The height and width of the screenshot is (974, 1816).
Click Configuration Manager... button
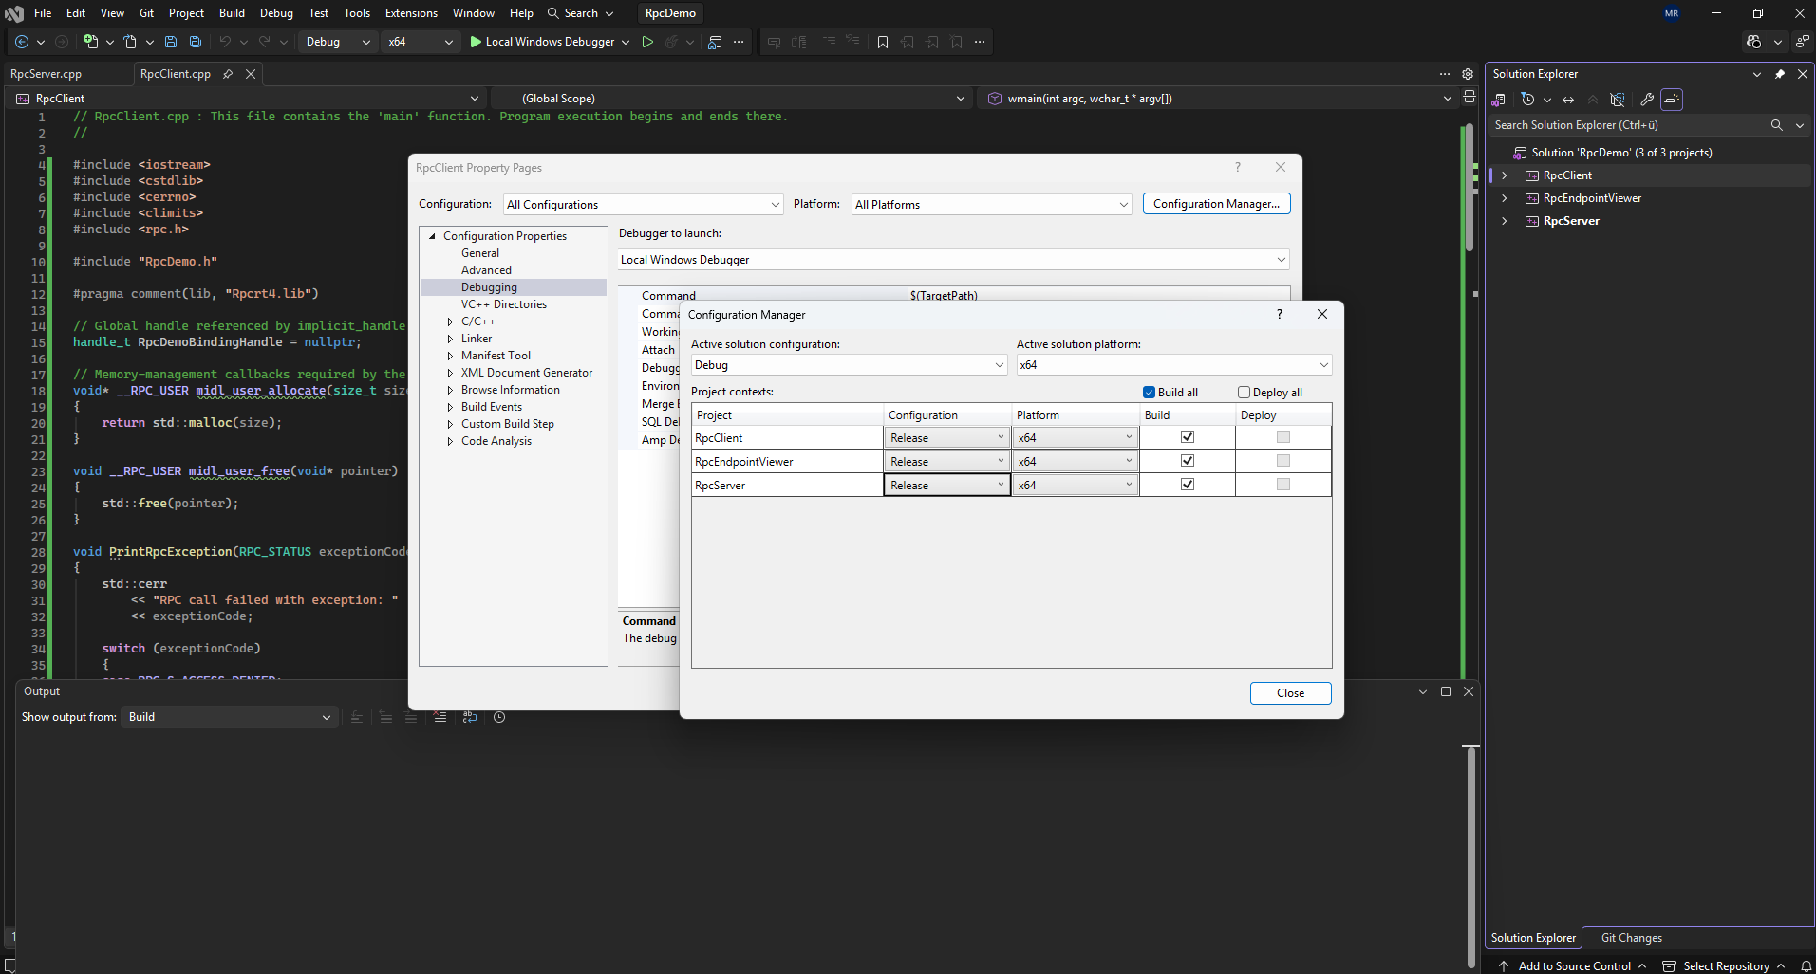click(1216, 204)
